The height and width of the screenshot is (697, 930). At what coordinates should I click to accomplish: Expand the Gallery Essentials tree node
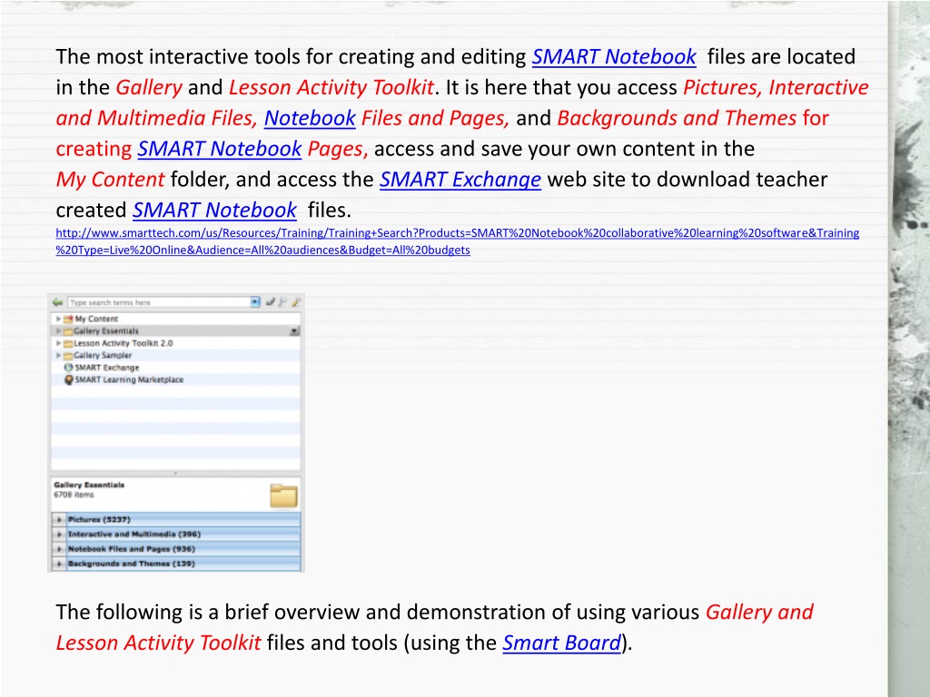(58, 331)
